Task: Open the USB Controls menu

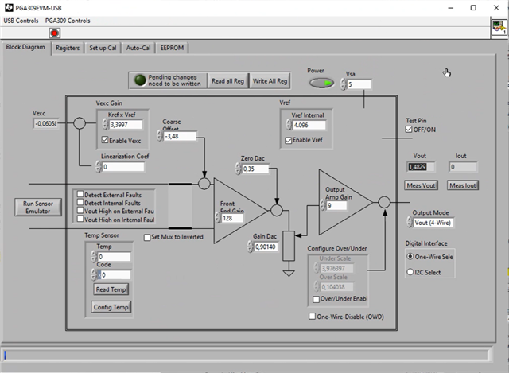Action: pyautogui.click(x=21, y=21)
